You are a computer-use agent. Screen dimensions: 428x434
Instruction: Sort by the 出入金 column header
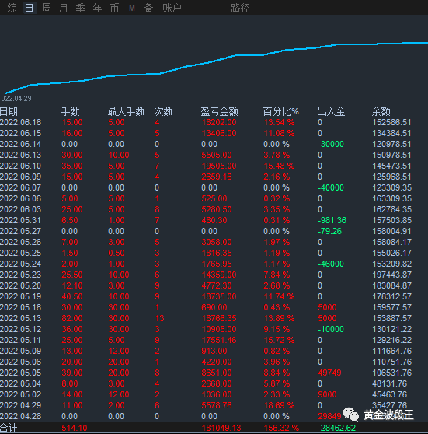pos(331,111)
